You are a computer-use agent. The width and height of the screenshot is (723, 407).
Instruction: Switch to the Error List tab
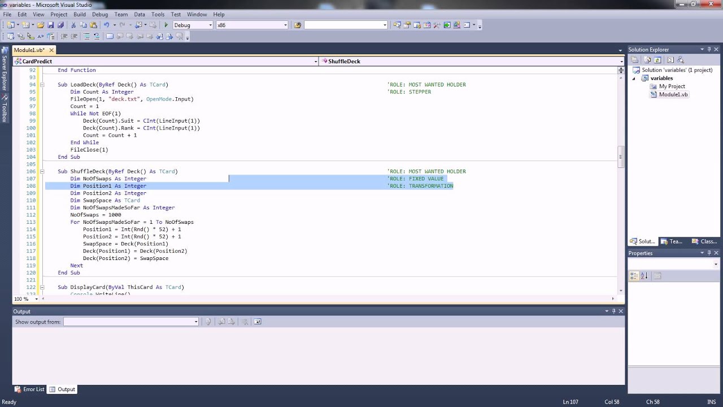click(29, 389)
